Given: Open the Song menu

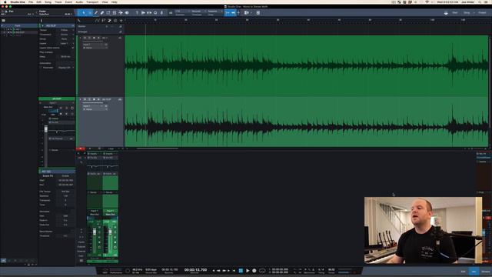Looking at the screenshot, I should [48, 2].
